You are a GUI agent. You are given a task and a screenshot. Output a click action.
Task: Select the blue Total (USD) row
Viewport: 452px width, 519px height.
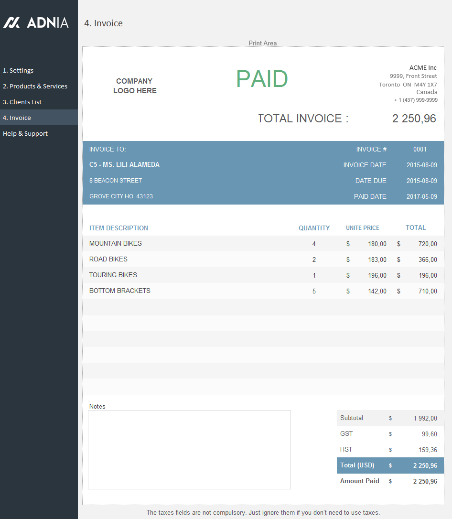click(390, 465)
